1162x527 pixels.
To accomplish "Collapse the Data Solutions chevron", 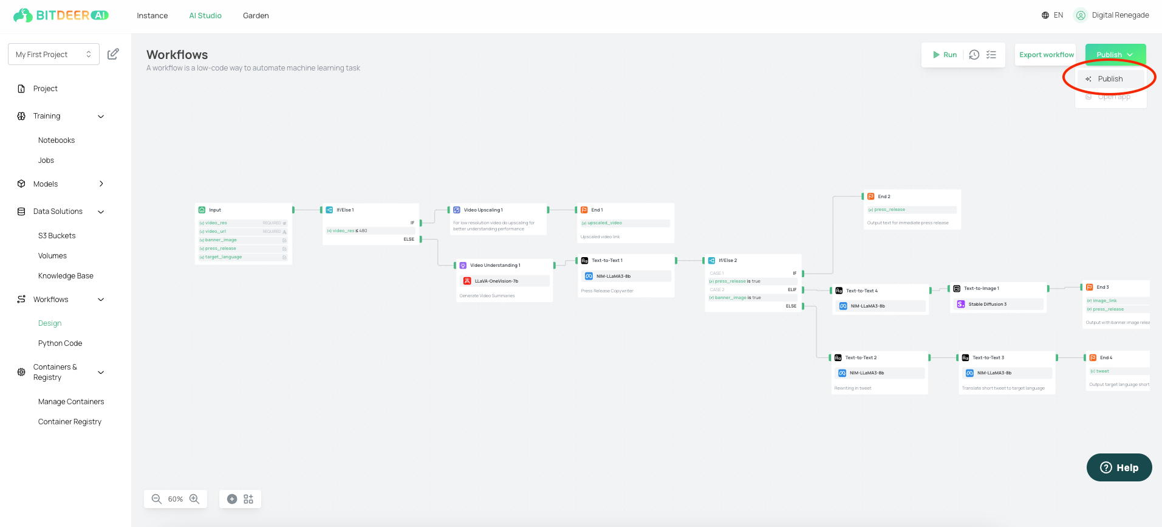I will (x=101, y=212).
